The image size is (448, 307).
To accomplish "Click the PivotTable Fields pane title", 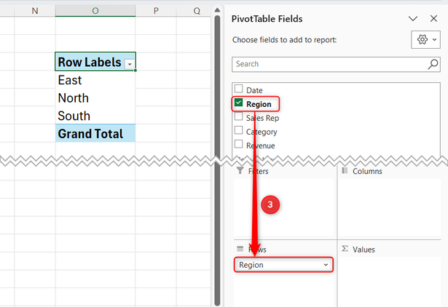I will (267, 19).
